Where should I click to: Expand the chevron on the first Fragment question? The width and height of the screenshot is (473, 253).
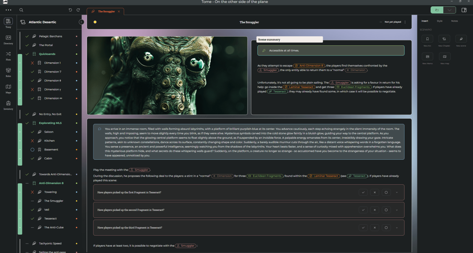pos(397,192)
